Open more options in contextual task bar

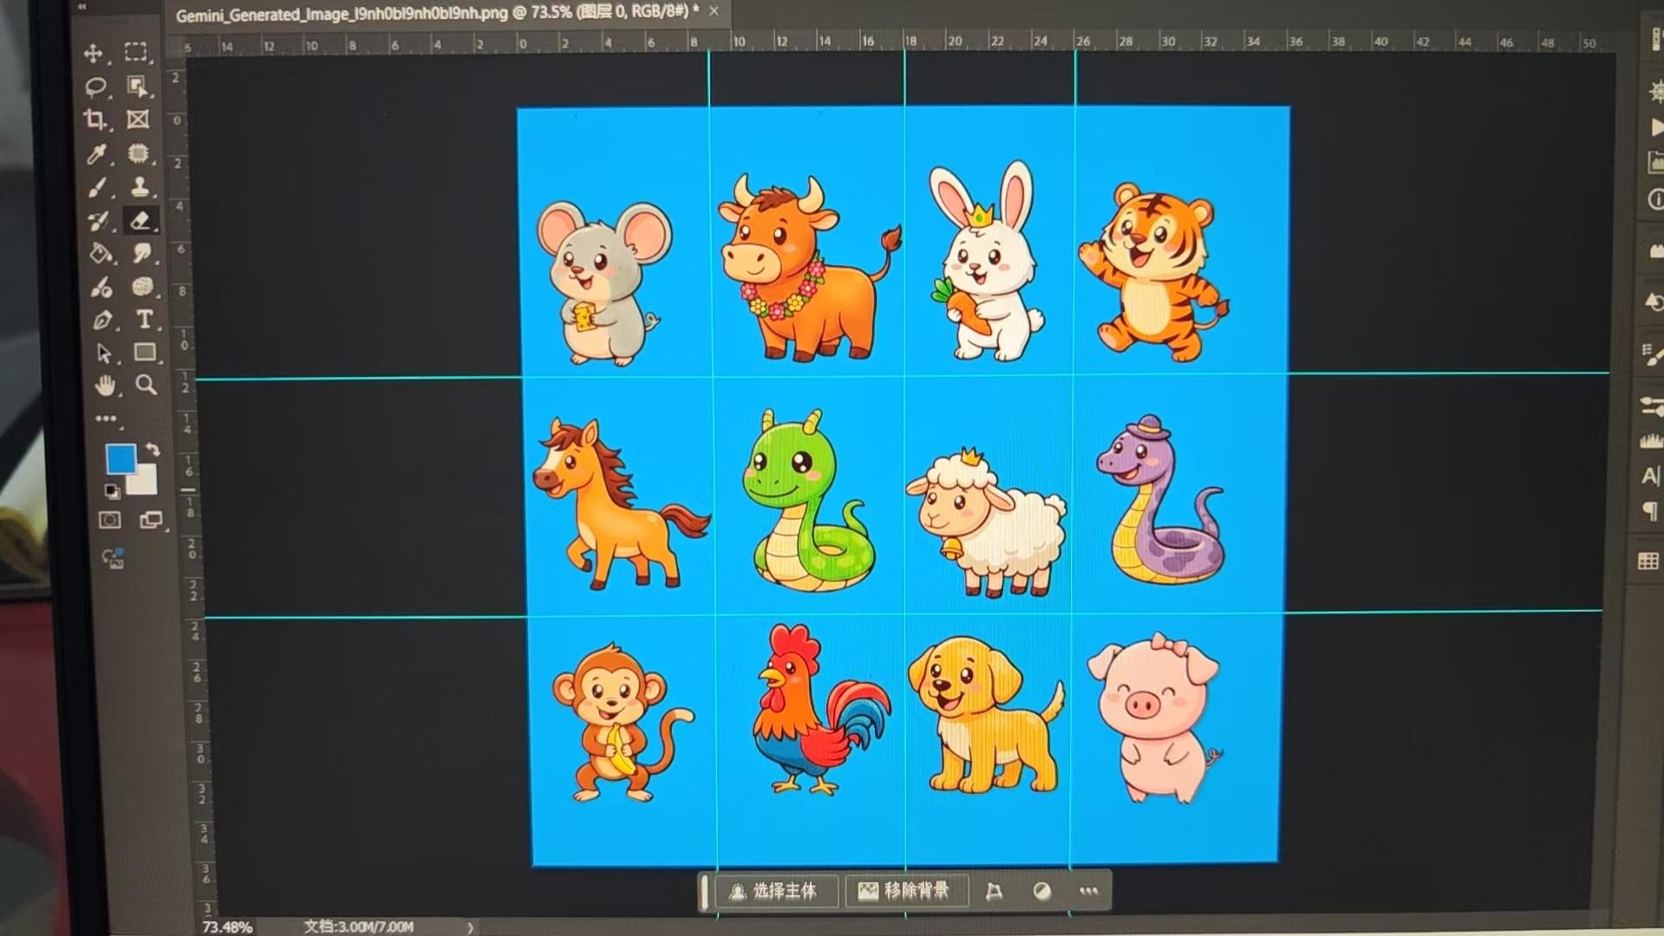tap(1088, 891)
